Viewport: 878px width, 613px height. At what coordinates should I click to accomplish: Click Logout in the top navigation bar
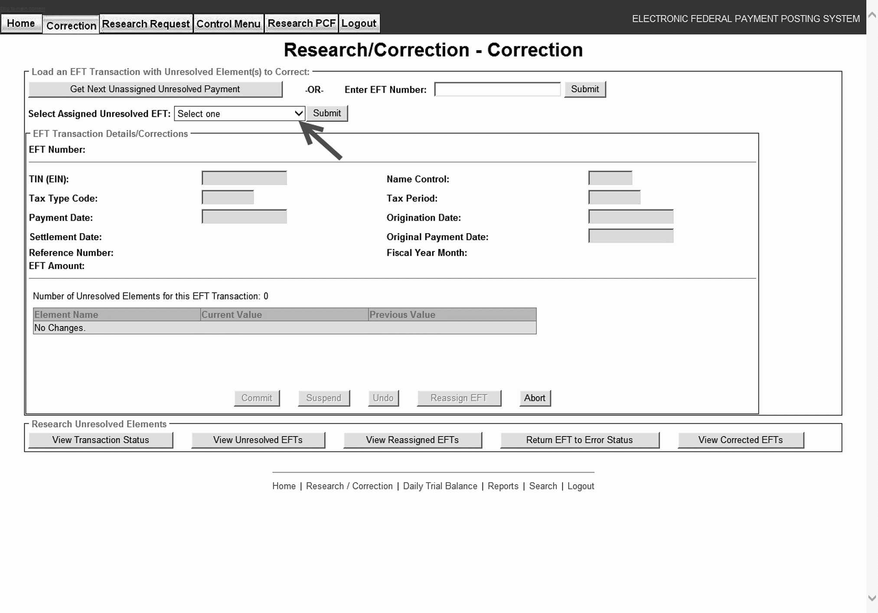[359, 24]
